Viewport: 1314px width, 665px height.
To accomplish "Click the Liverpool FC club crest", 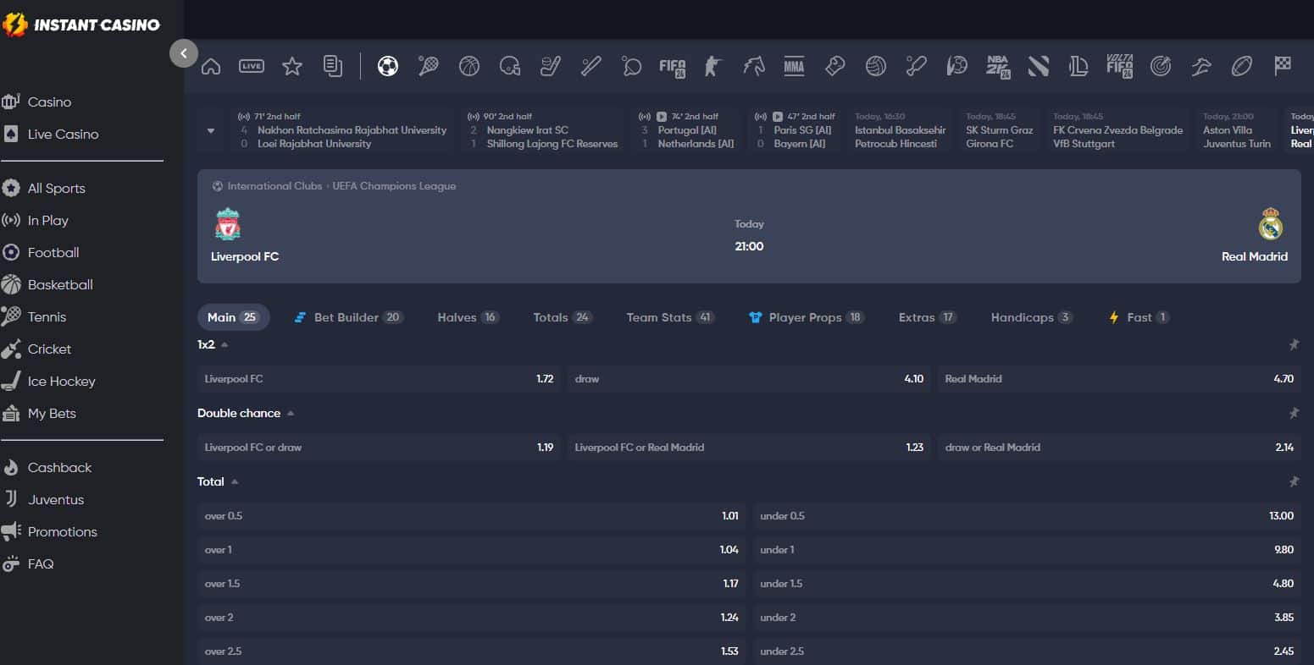I will pos(227,225).
